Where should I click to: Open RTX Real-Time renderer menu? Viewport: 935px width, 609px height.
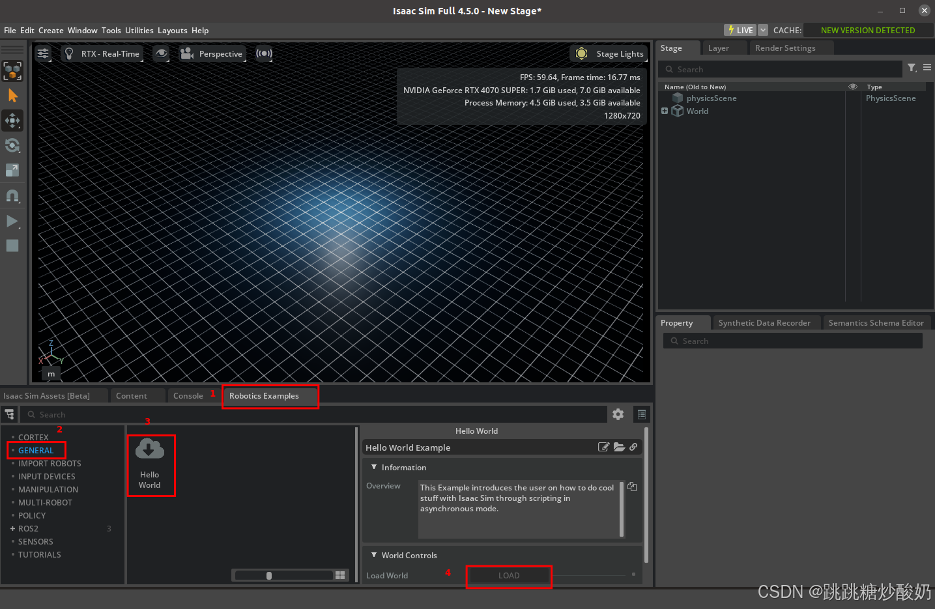coord(102,53)
